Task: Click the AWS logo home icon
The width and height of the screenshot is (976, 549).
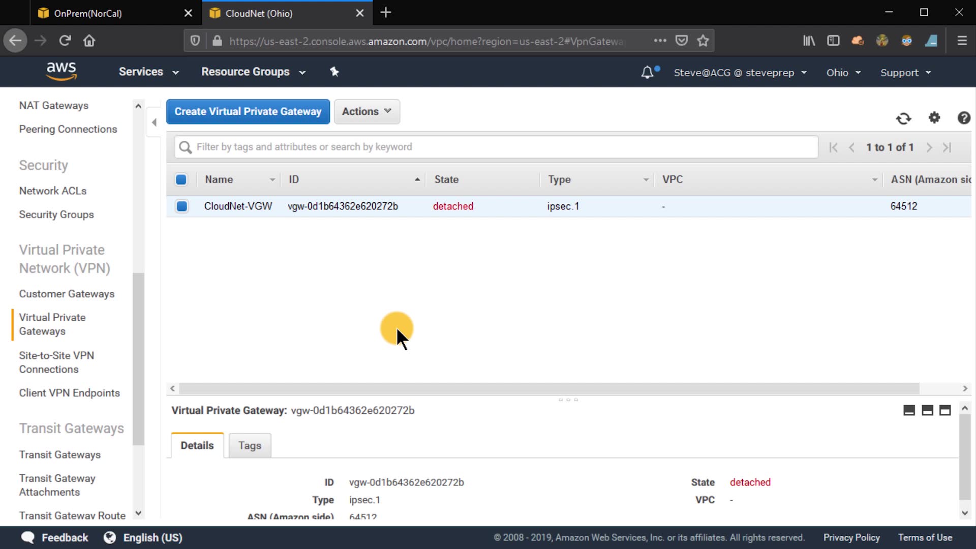Action: (x=61, y=71)
